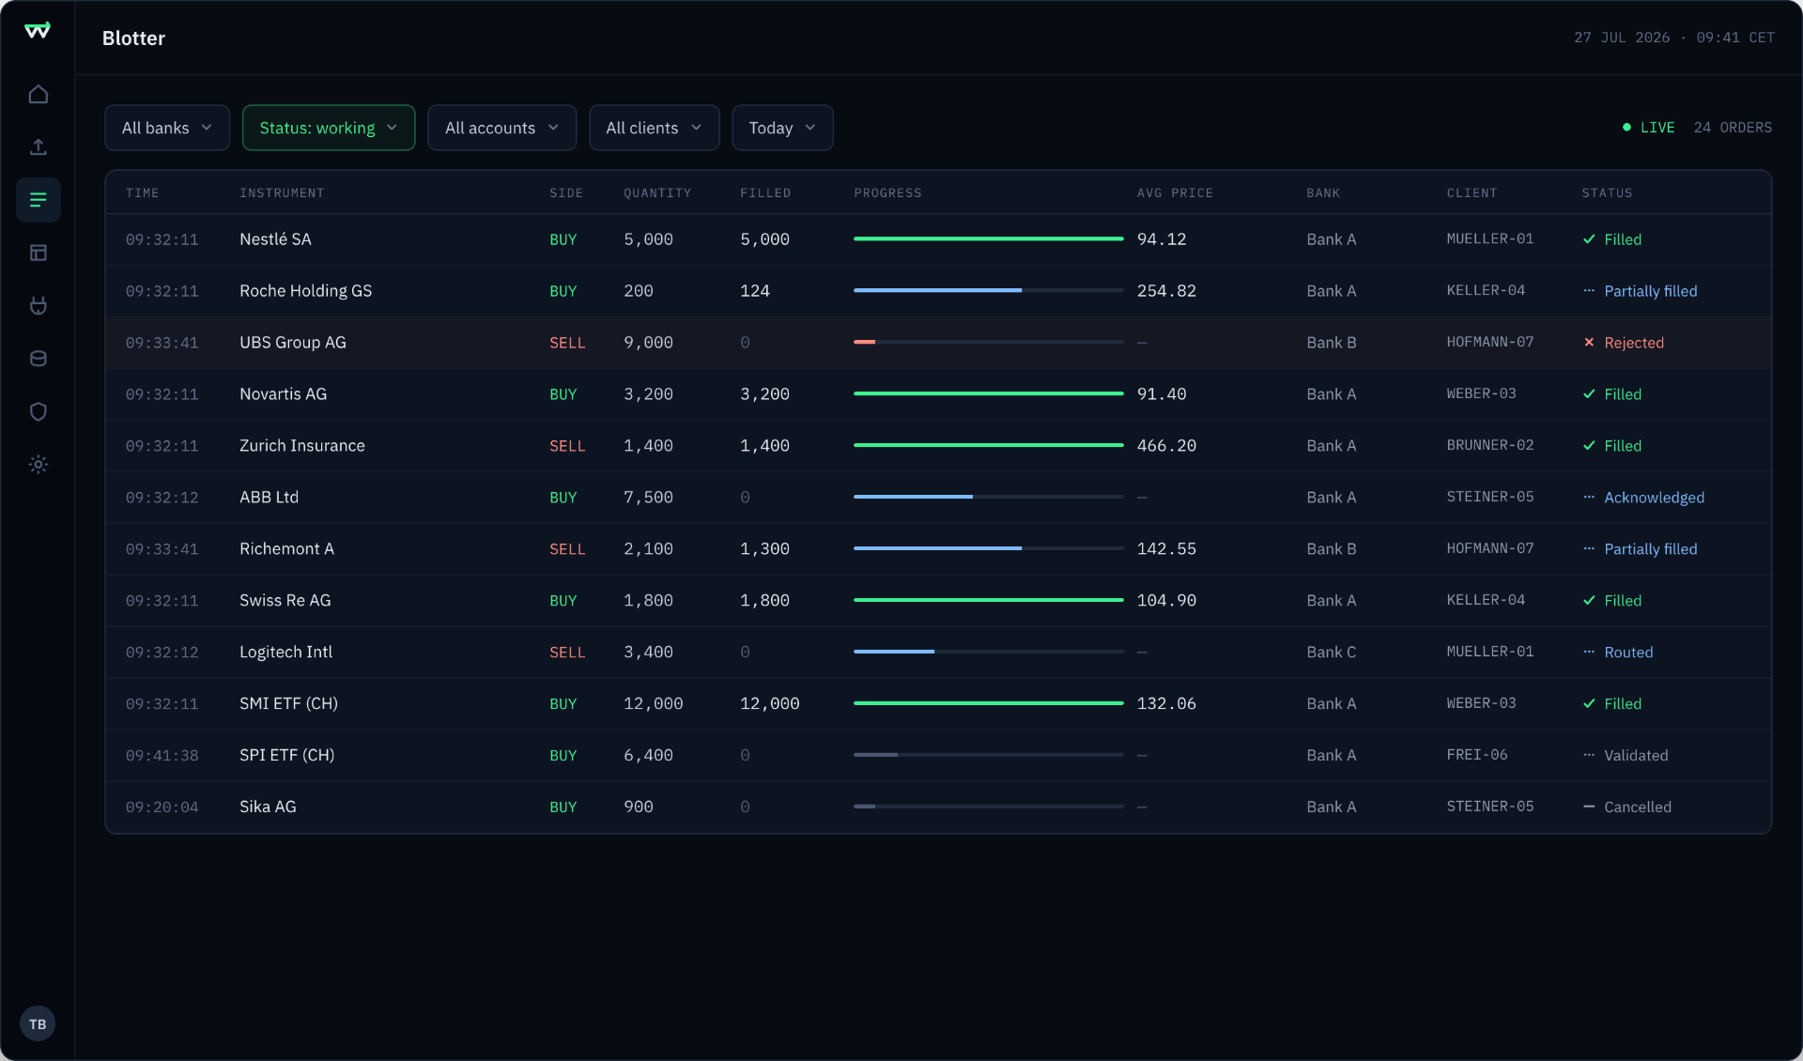Viewport: 1803px width, 1061px height.
Task: Select the Nestlé SA instrument row
Action: (x=938, y=239)
